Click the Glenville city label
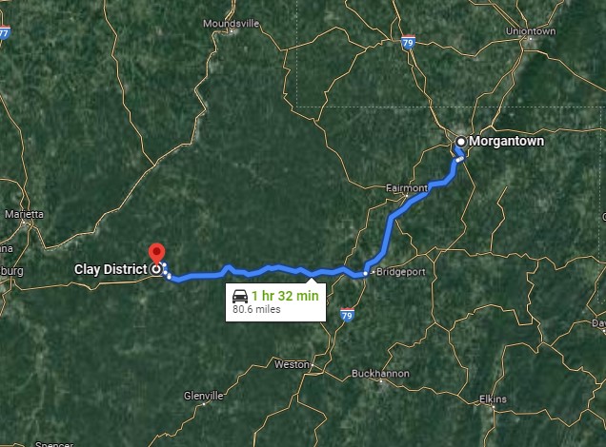The height and width of the screenshot is (447, 606). click(204, 396)
